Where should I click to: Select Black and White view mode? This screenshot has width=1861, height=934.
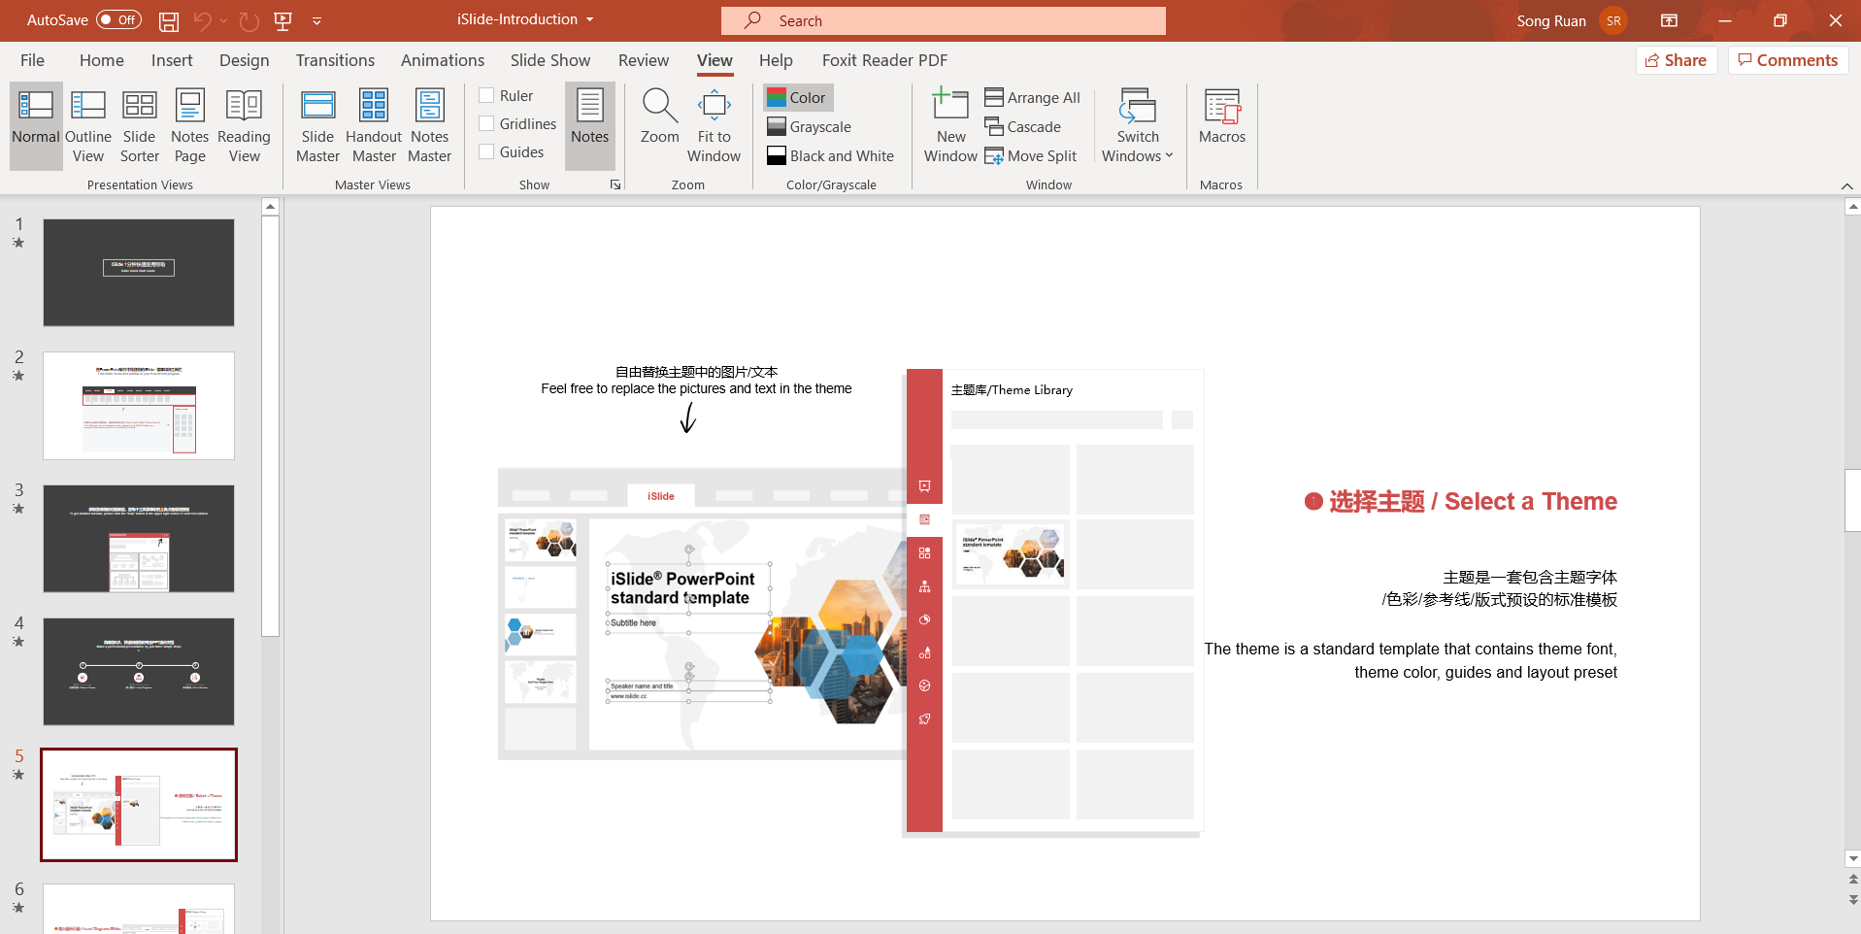[x=831, y=155]
